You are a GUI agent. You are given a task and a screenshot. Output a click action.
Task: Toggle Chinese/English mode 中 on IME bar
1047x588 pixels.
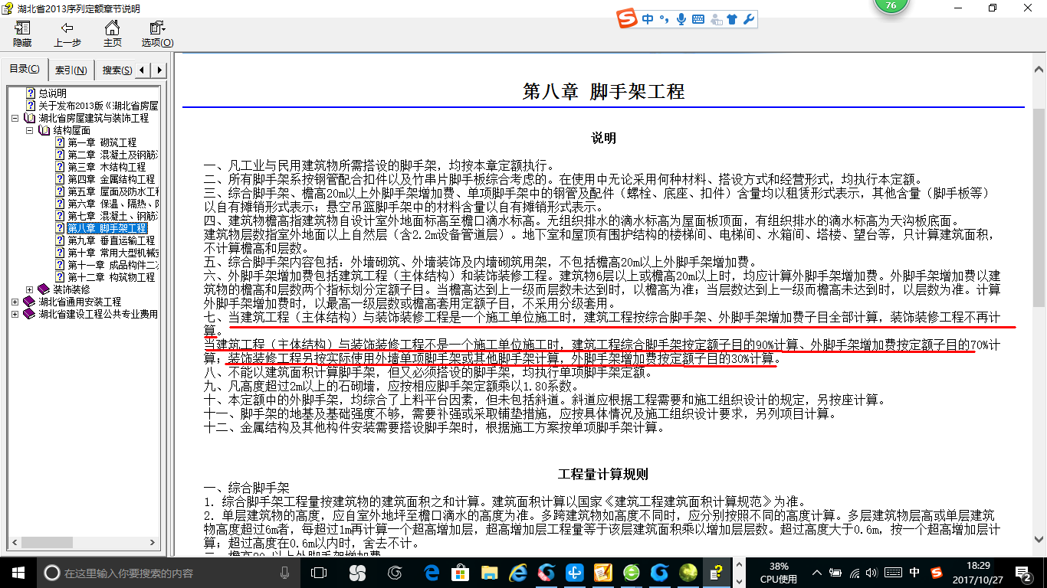point(648,19)
